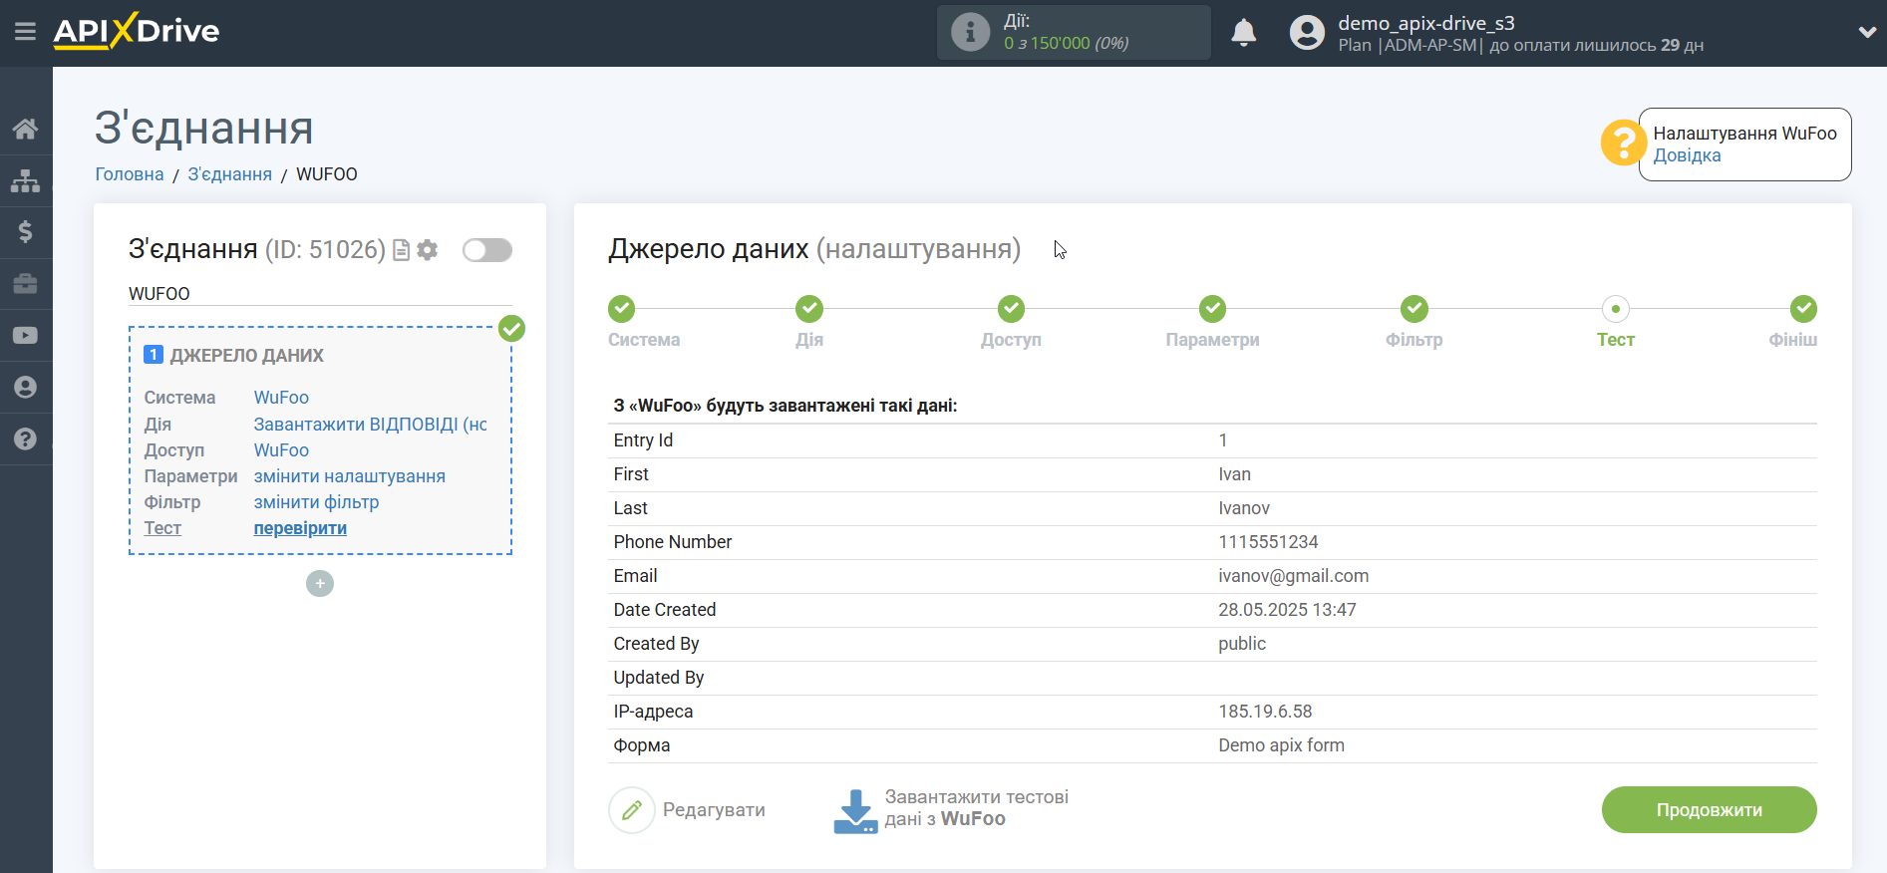Image resolution: width=1887 pixels, height=873 pixels.
Task: Open the billing dollar sidebar icon
Action: pyautogui.click(x=26, y=232)
